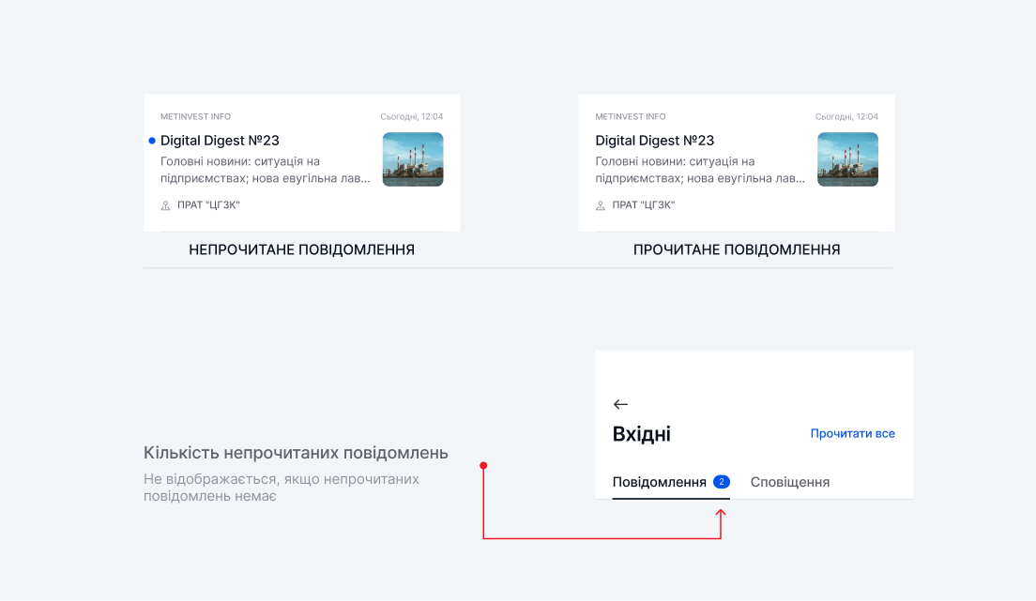Click the blue unread dot beside Digital Digest

click(x=152, y=141)
